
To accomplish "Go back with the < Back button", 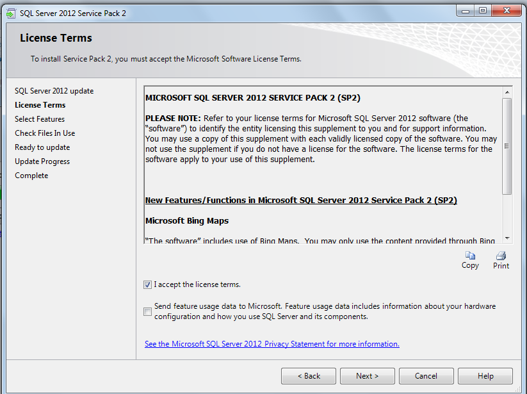I will (309, 376).
